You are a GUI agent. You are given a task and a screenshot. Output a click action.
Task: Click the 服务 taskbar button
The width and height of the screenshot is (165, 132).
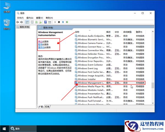pyautogui.click(x=23, y=129)
